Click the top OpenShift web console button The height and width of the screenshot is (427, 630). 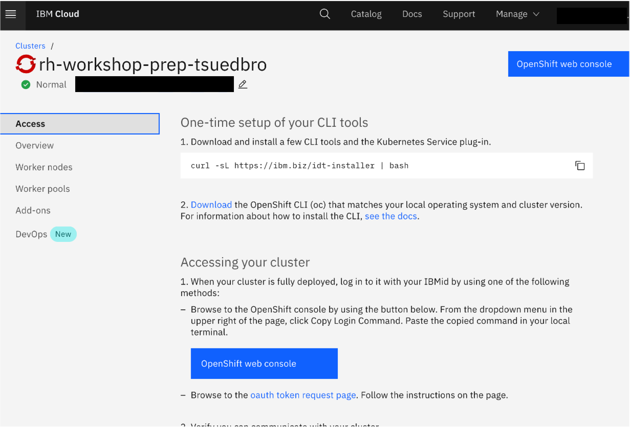569,64
